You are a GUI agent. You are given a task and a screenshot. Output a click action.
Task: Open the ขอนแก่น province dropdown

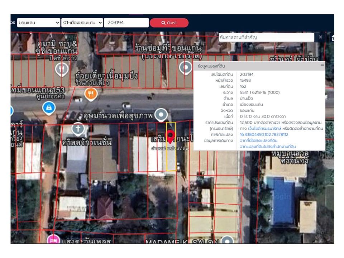click(x=38, y=23)
